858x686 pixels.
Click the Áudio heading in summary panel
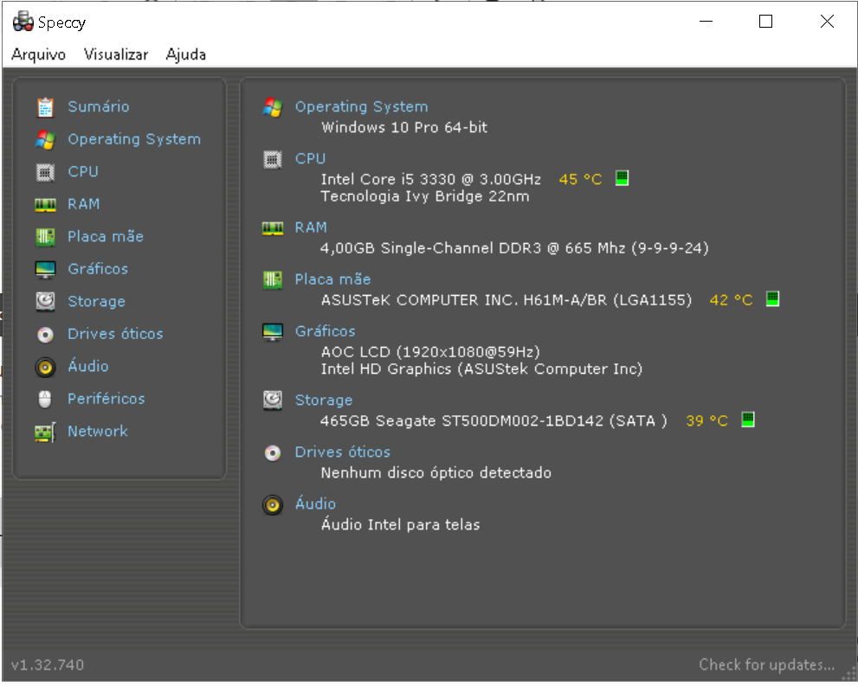tap(315, 503)
